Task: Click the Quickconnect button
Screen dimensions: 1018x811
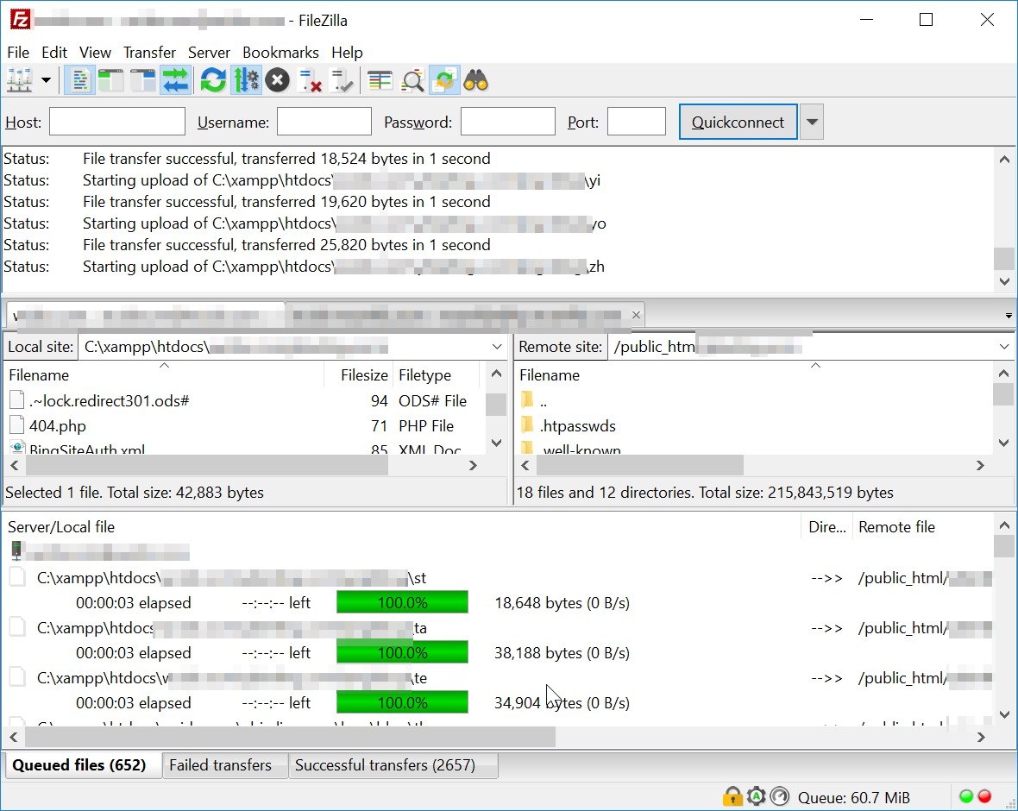Action: point(738,122)
